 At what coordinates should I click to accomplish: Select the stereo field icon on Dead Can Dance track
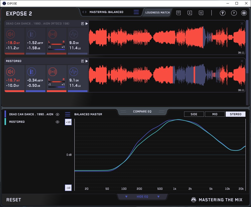coord(53,34)
